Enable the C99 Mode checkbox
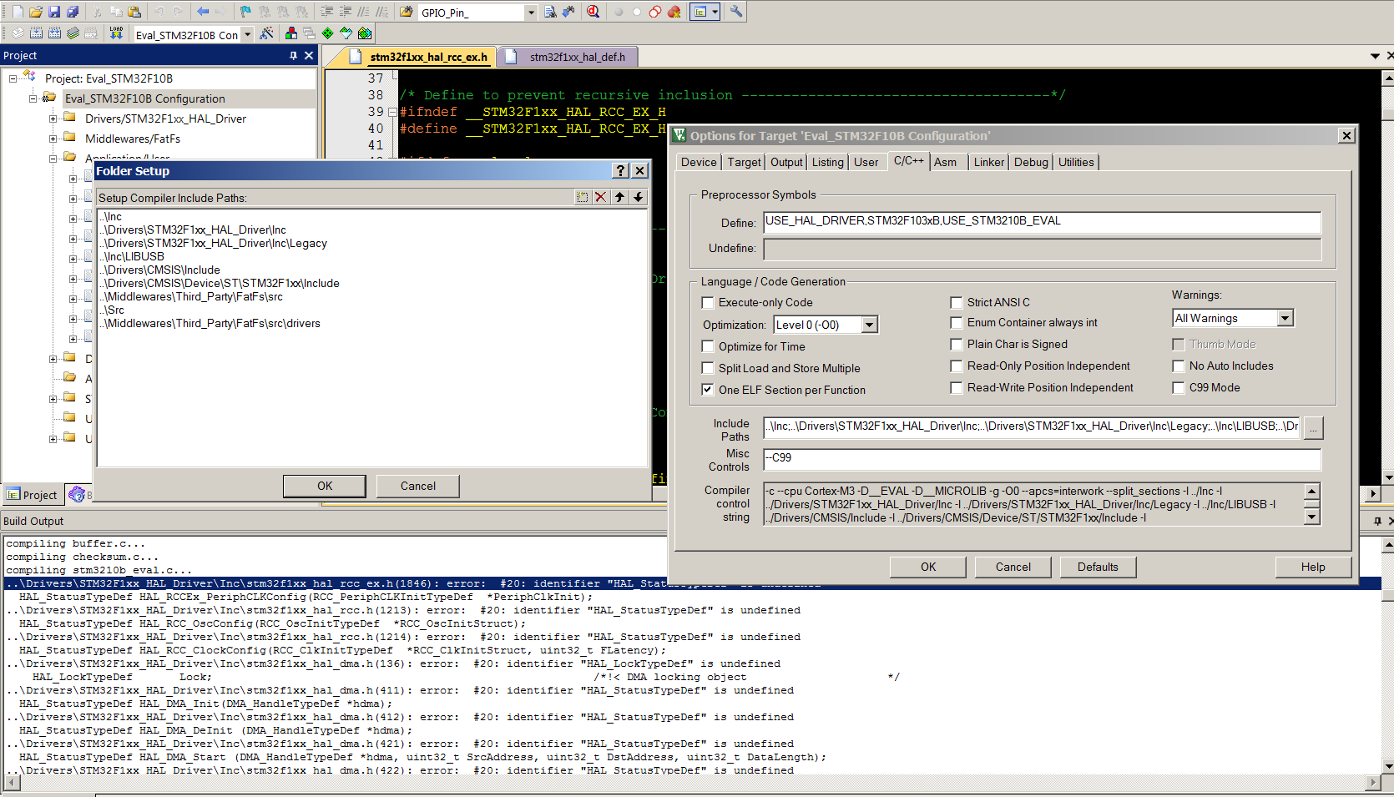Image resolution: width=1394 pixels, height=797 pixels. [x=1179, y=387]
